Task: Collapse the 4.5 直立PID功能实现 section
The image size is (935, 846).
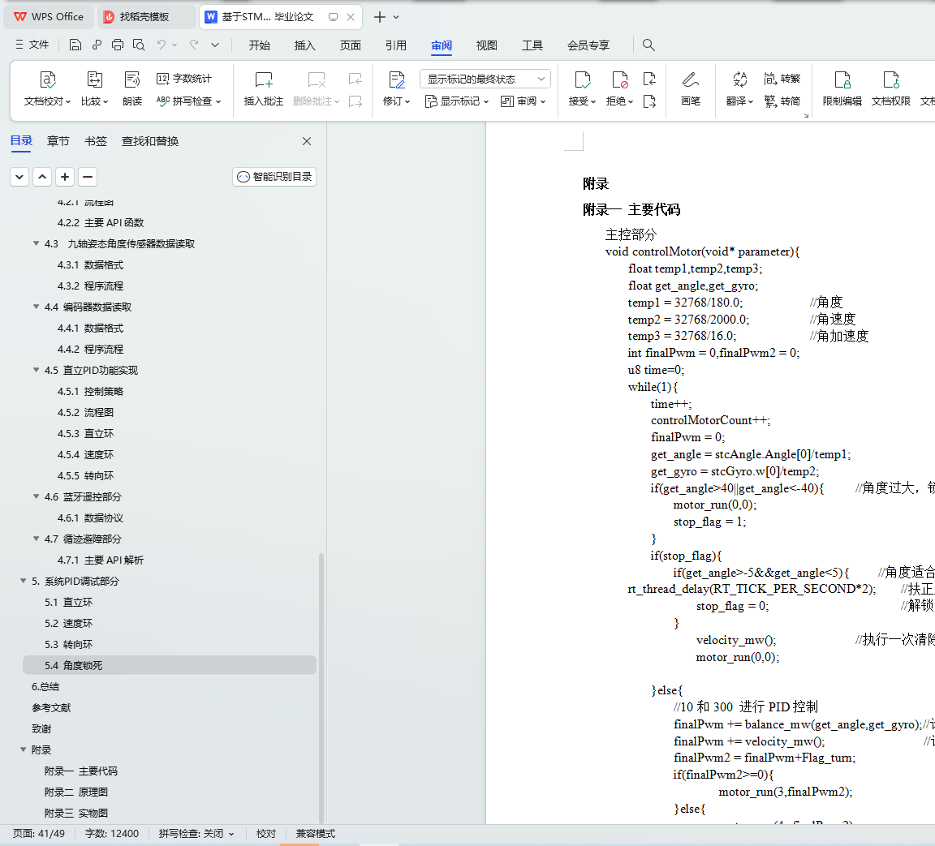Action: coord(37,370)
